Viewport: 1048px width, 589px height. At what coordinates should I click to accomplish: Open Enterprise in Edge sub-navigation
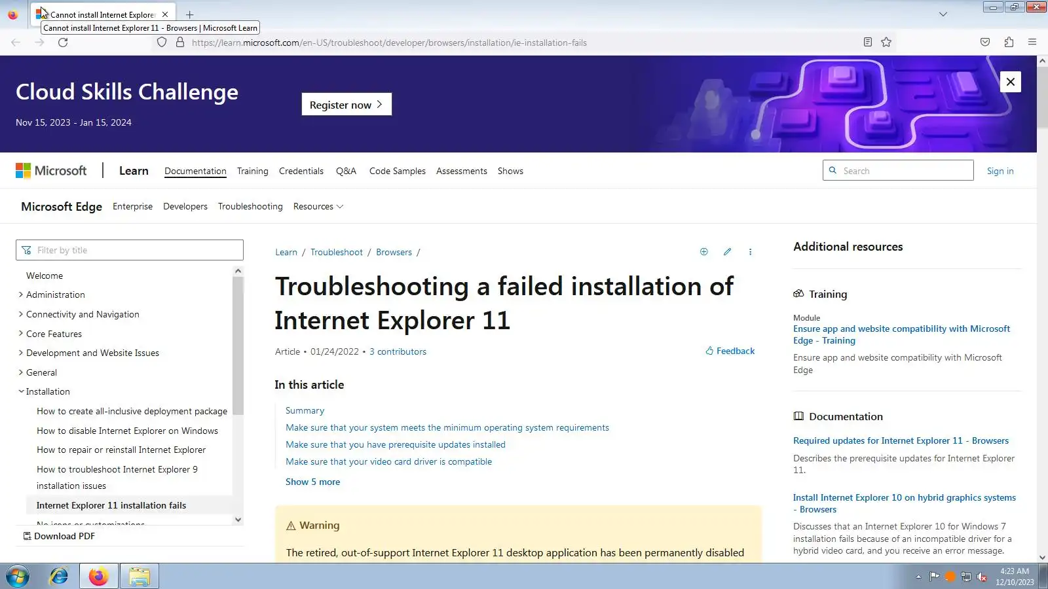coord(132,207)
